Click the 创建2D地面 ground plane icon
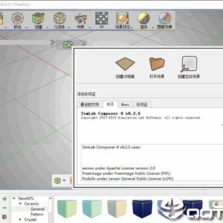Viewport: 223px width, 223px height. (x=125, y=64)
